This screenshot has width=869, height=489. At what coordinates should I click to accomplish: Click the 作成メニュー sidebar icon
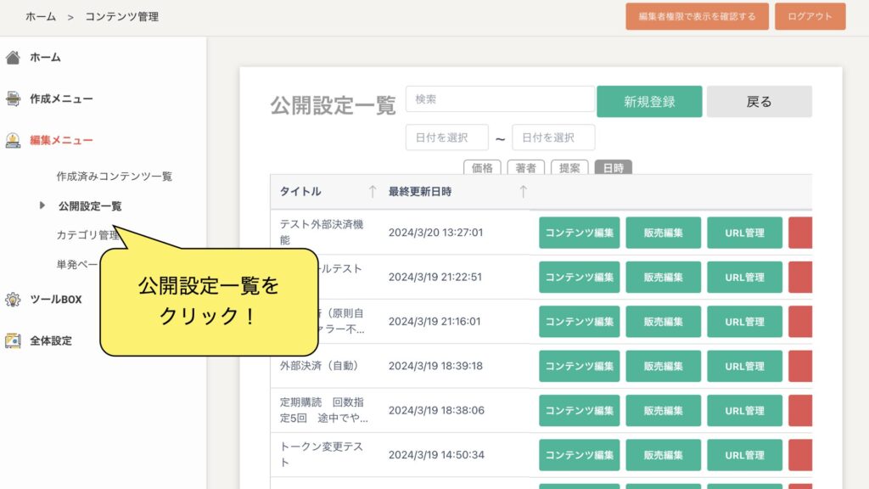click(13, 99)
